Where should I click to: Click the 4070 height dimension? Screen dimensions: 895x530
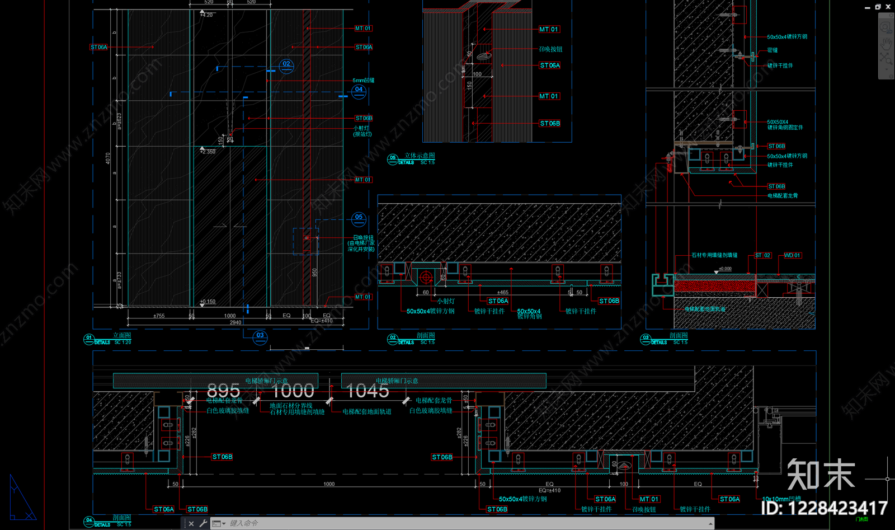108,158
